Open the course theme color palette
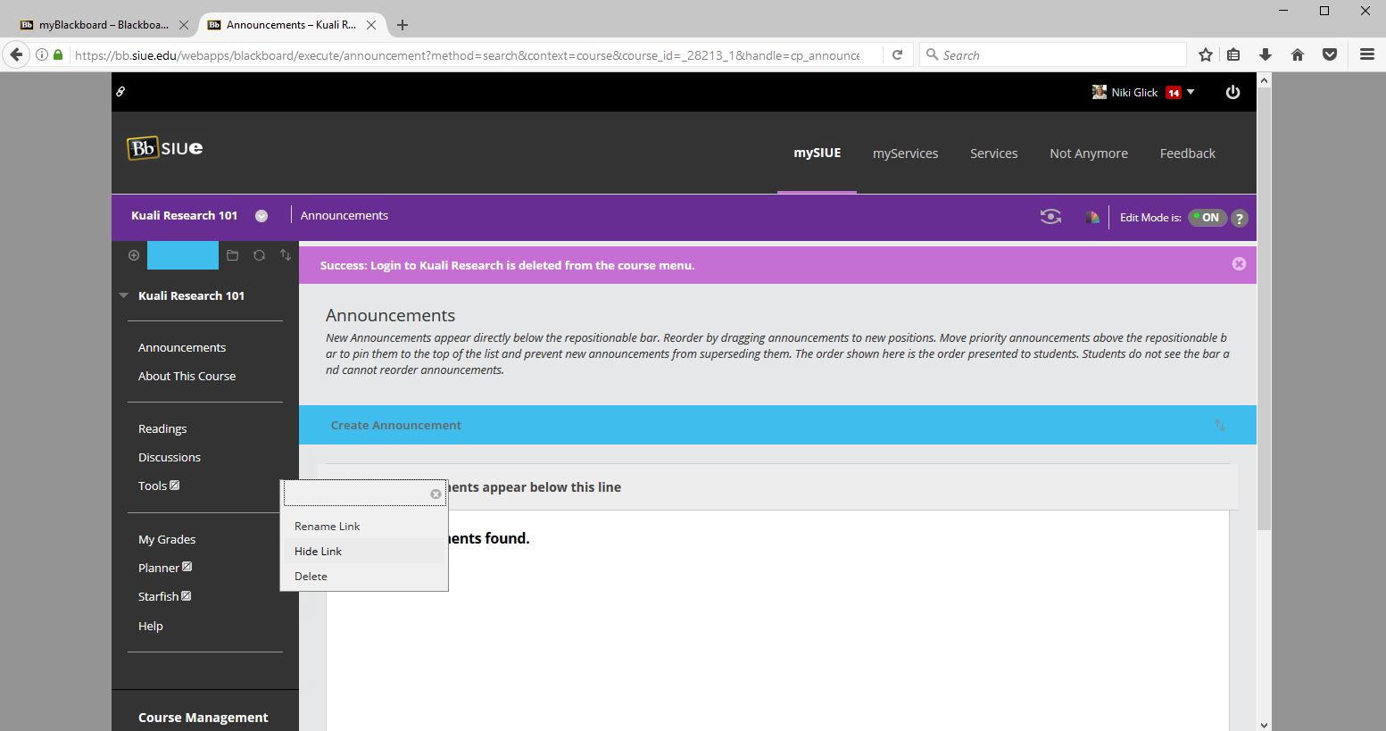Screen dimensions: 1386x731 (1091, 217)
